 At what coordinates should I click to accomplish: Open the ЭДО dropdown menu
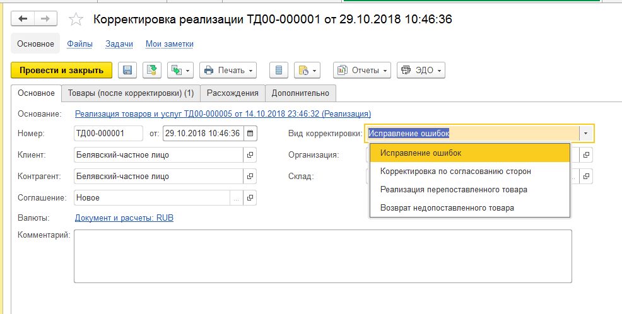[x=421, y=70]
